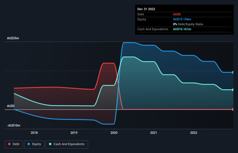Select the blue Equity endpoint marker
Viewport: 238px width, 153px height.
pos(233,72)
